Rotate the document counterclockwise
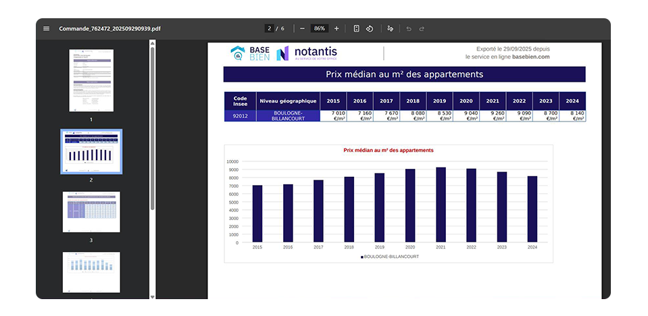The image size is (648, 316). point(370,29)
